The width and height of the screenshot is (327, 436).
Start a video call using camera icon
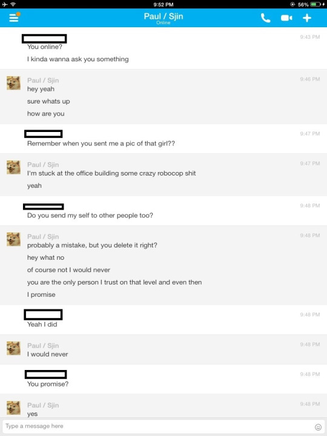286,18
